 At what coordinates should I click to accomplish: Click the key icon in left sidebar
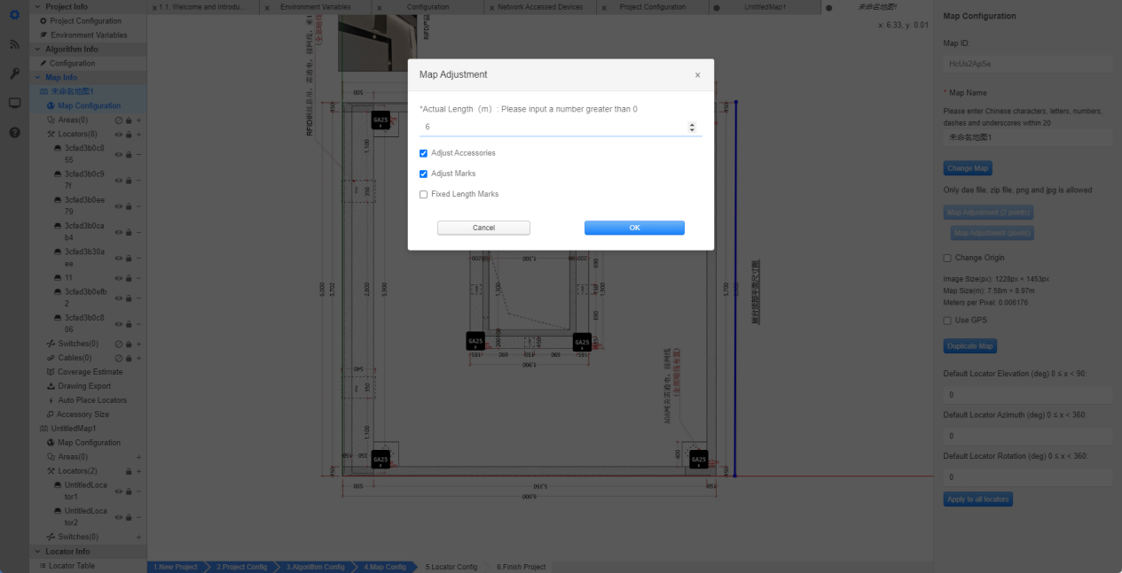tap(14, 74)
